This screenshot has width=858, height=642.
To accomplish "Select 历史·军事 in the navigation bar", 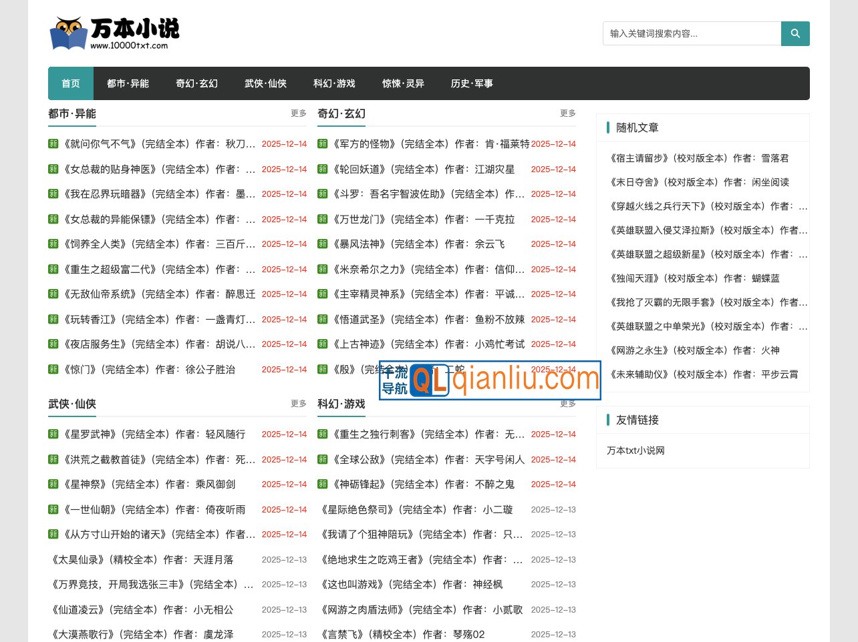I will pyautogui.click(x=472, y=83).
